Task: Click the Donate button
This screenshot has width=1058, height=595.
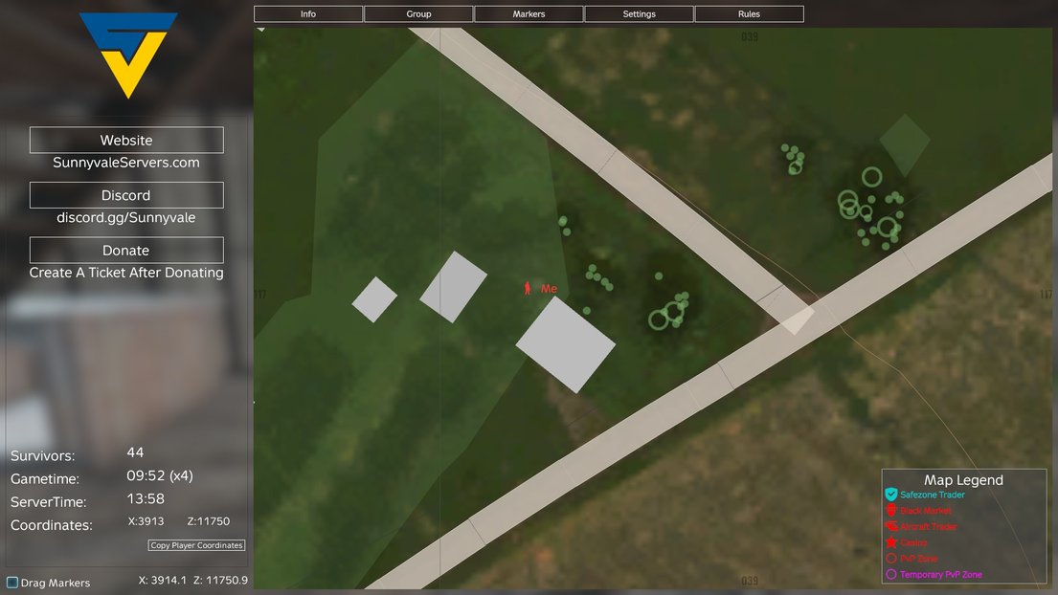Action: pyautogui.click(x=126, y=250)
